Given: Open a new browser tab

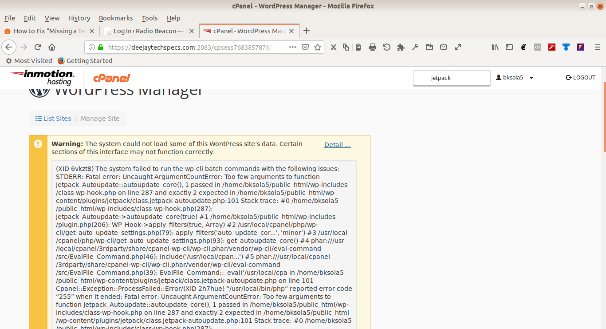Looking at the screenshot, I should [x=306, y=31].
